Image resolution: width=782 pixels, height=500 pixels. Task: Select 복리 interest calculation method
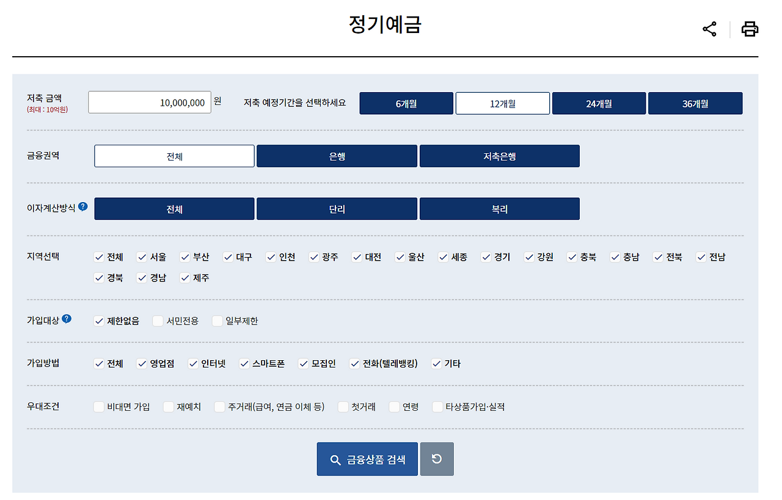click(500, 209)
